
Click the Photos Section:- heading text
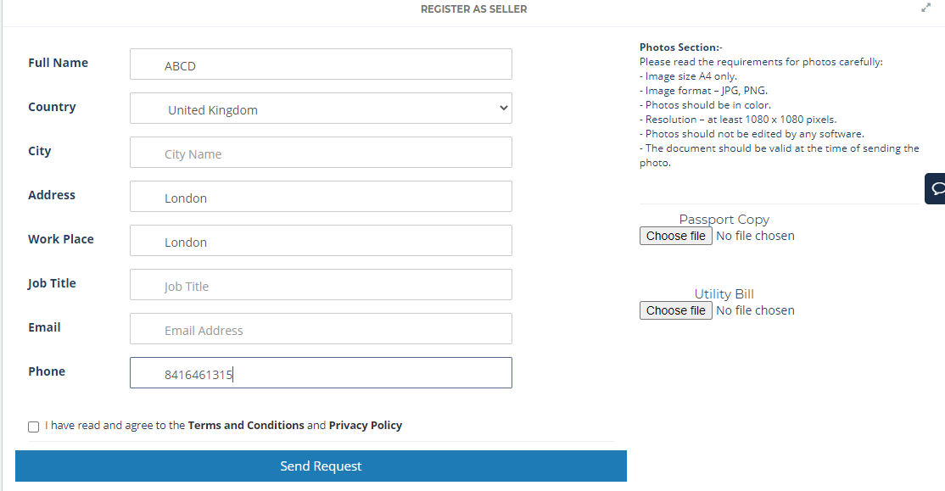681,47
